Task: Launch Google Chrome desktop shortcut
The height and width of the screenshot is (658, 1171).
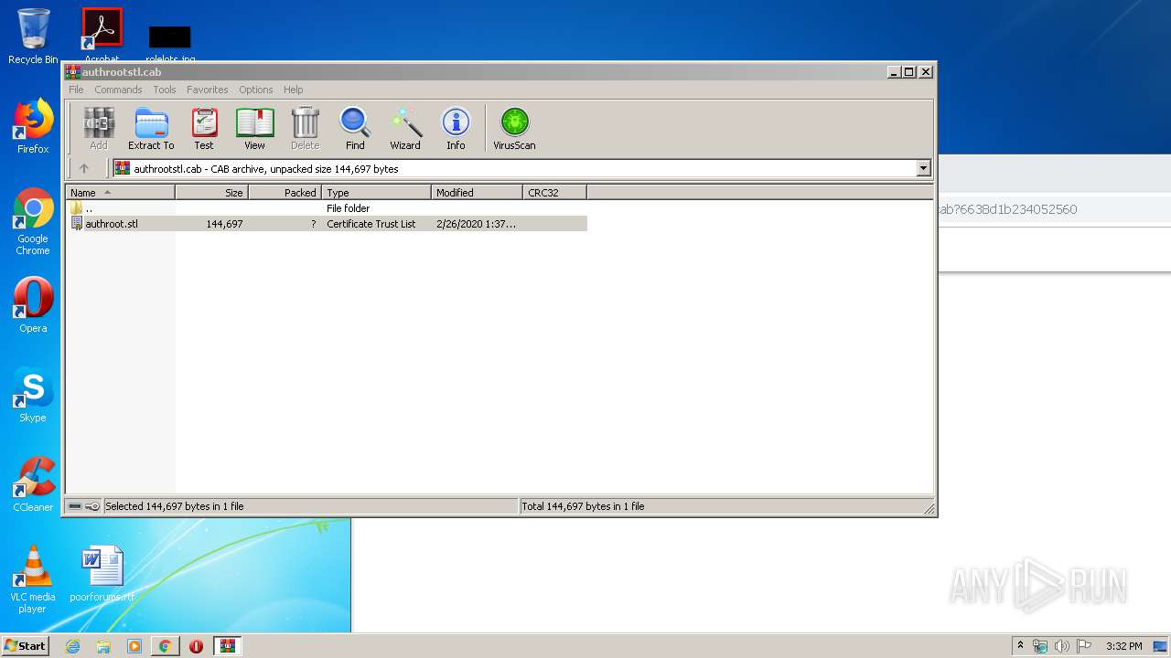Action: 33,221
